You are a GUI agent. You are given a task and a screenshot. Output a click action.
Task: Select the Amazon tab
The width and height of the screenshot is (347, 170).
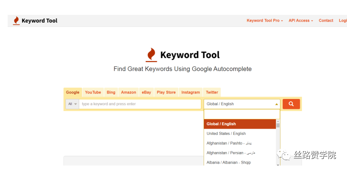click(x=129, y=92)
